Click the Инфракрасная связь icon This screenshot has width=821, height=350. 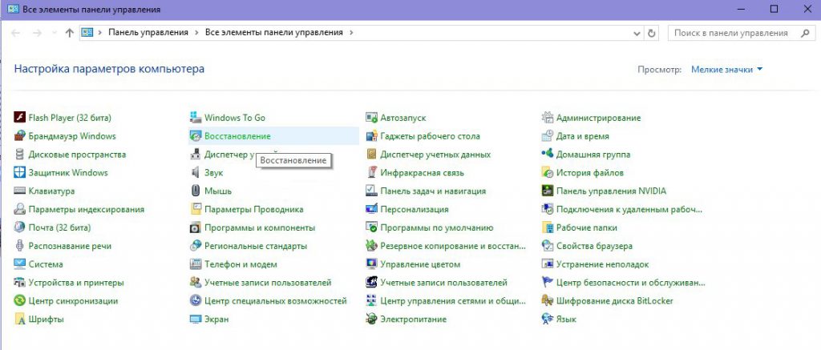(371, 173)
